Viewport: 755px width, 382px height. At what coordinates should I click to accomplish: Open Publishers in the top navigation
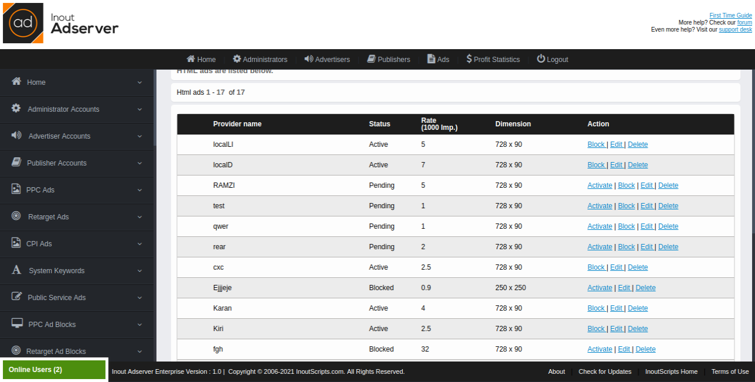pos(389,59)
